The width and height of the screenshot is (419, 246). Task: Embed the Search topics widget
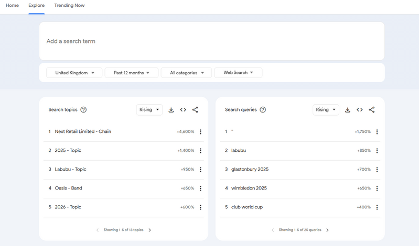pos(183,110)
